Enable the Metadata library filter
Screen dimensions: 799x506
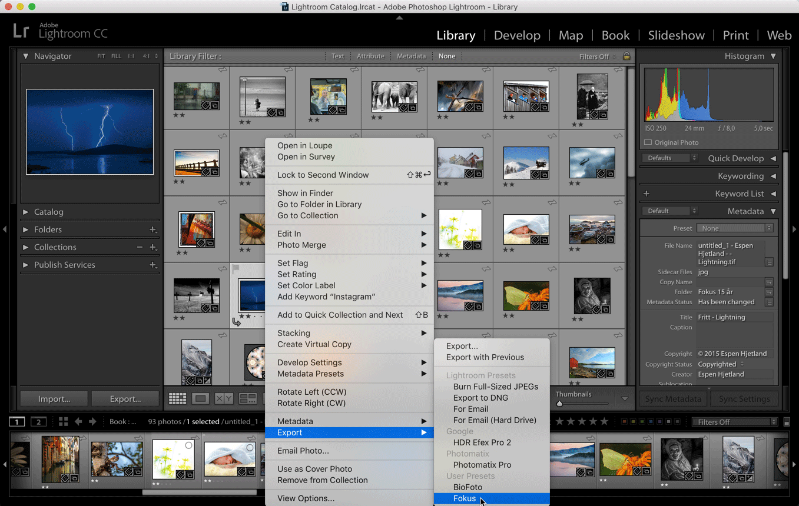(x=411, y=56)
